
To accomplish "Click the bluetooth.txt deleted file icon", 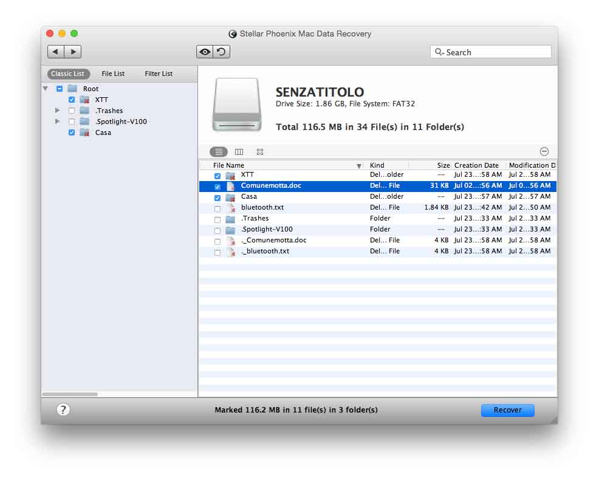I will [x=231, y=208].
